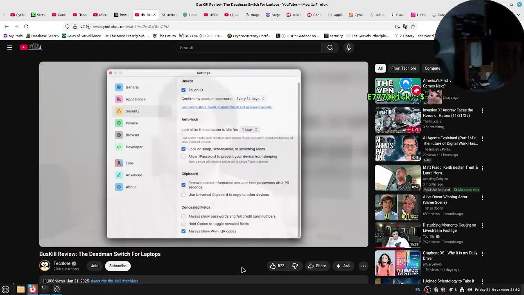Toggle Remove copied information after 90 seconds
The width and height of the screenshot is (524, 295).
(x=183, y=185)
